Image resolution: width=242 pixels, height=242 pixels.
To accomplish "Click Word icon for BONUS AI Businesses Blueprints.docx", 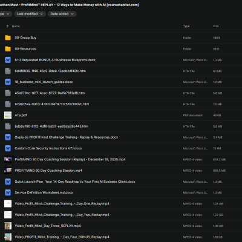I will tap(8, 60).
